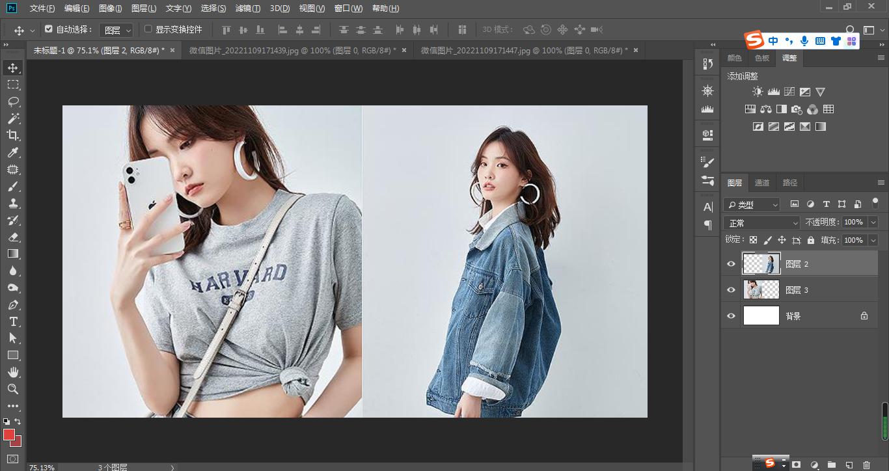This screenshot has width=889, height=471.
Task: Select the Crop tool
Action: coord(13,135)
